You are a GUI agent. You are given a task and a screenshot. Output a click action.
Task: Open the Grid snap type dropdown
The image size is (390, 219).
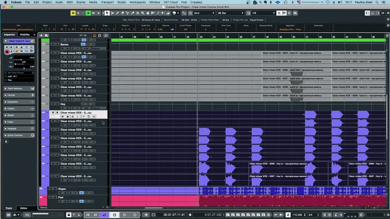(204, 13)
